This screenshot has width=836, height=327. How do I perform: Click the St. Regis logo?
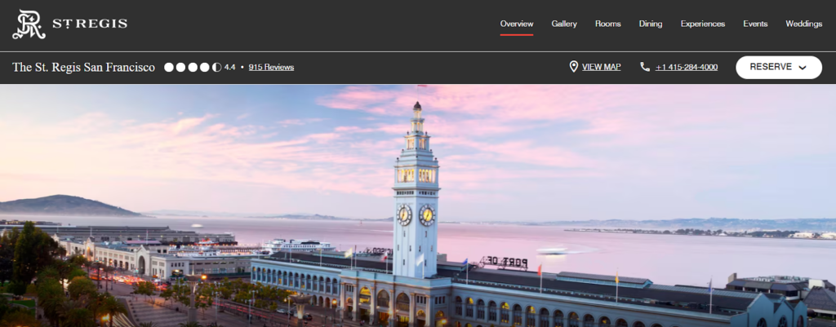(70, 24)
